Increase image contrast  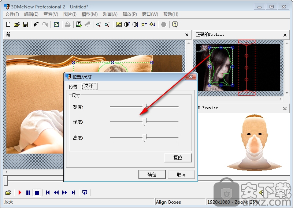tap(127, 24)
